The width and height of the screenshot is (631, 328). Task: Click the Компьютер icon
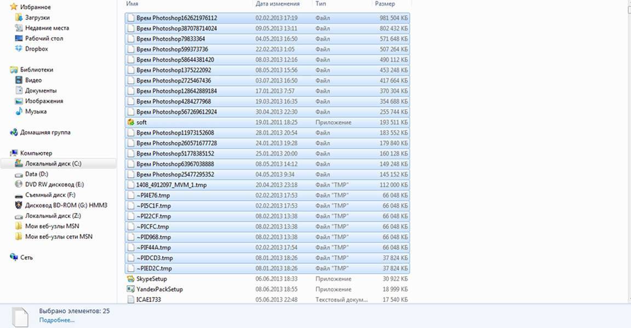[x=14, y=153]
